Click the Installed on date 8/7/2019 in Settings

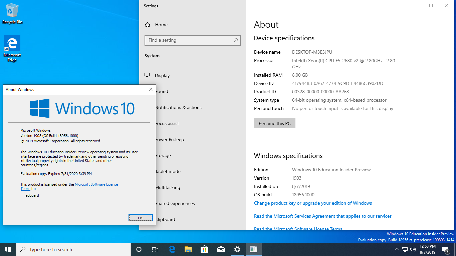pos(301,186)
